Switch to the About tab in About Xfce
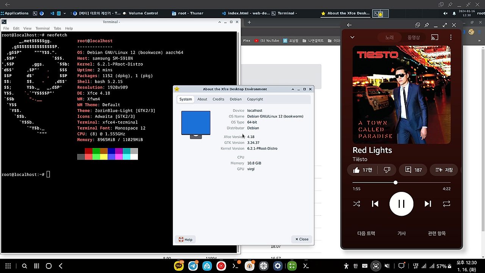Image resolution: width=485 pixels, height=273 pixels. pos(202,99)
